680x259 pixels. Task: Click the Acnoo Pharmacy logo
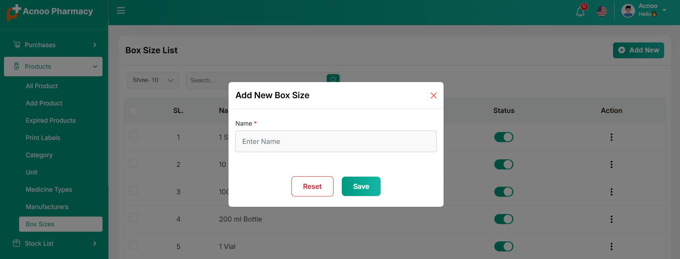(x=50, y=12)
